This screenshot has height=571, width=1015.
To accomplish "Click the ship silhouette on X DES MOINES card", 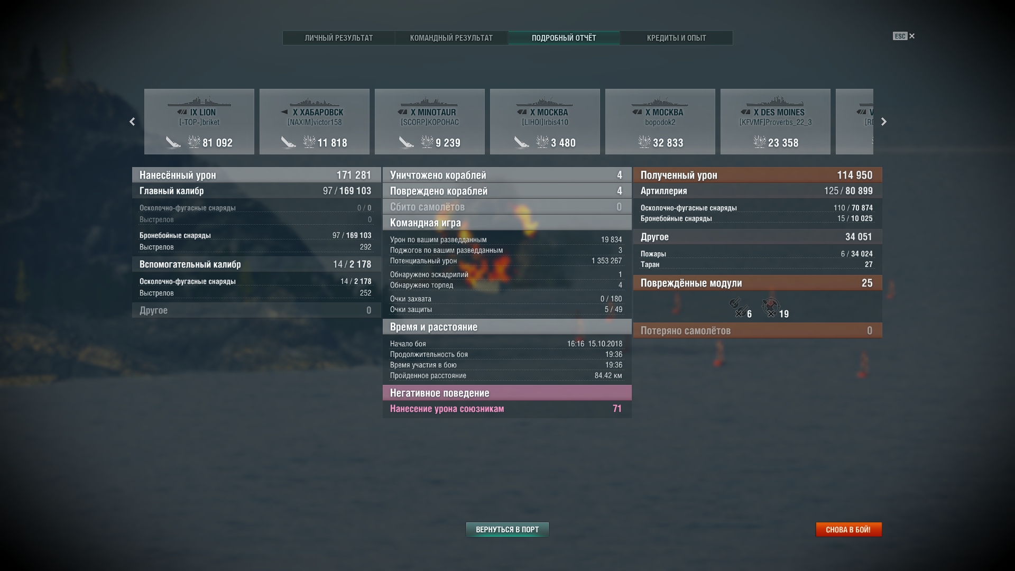I will point(776,102).
